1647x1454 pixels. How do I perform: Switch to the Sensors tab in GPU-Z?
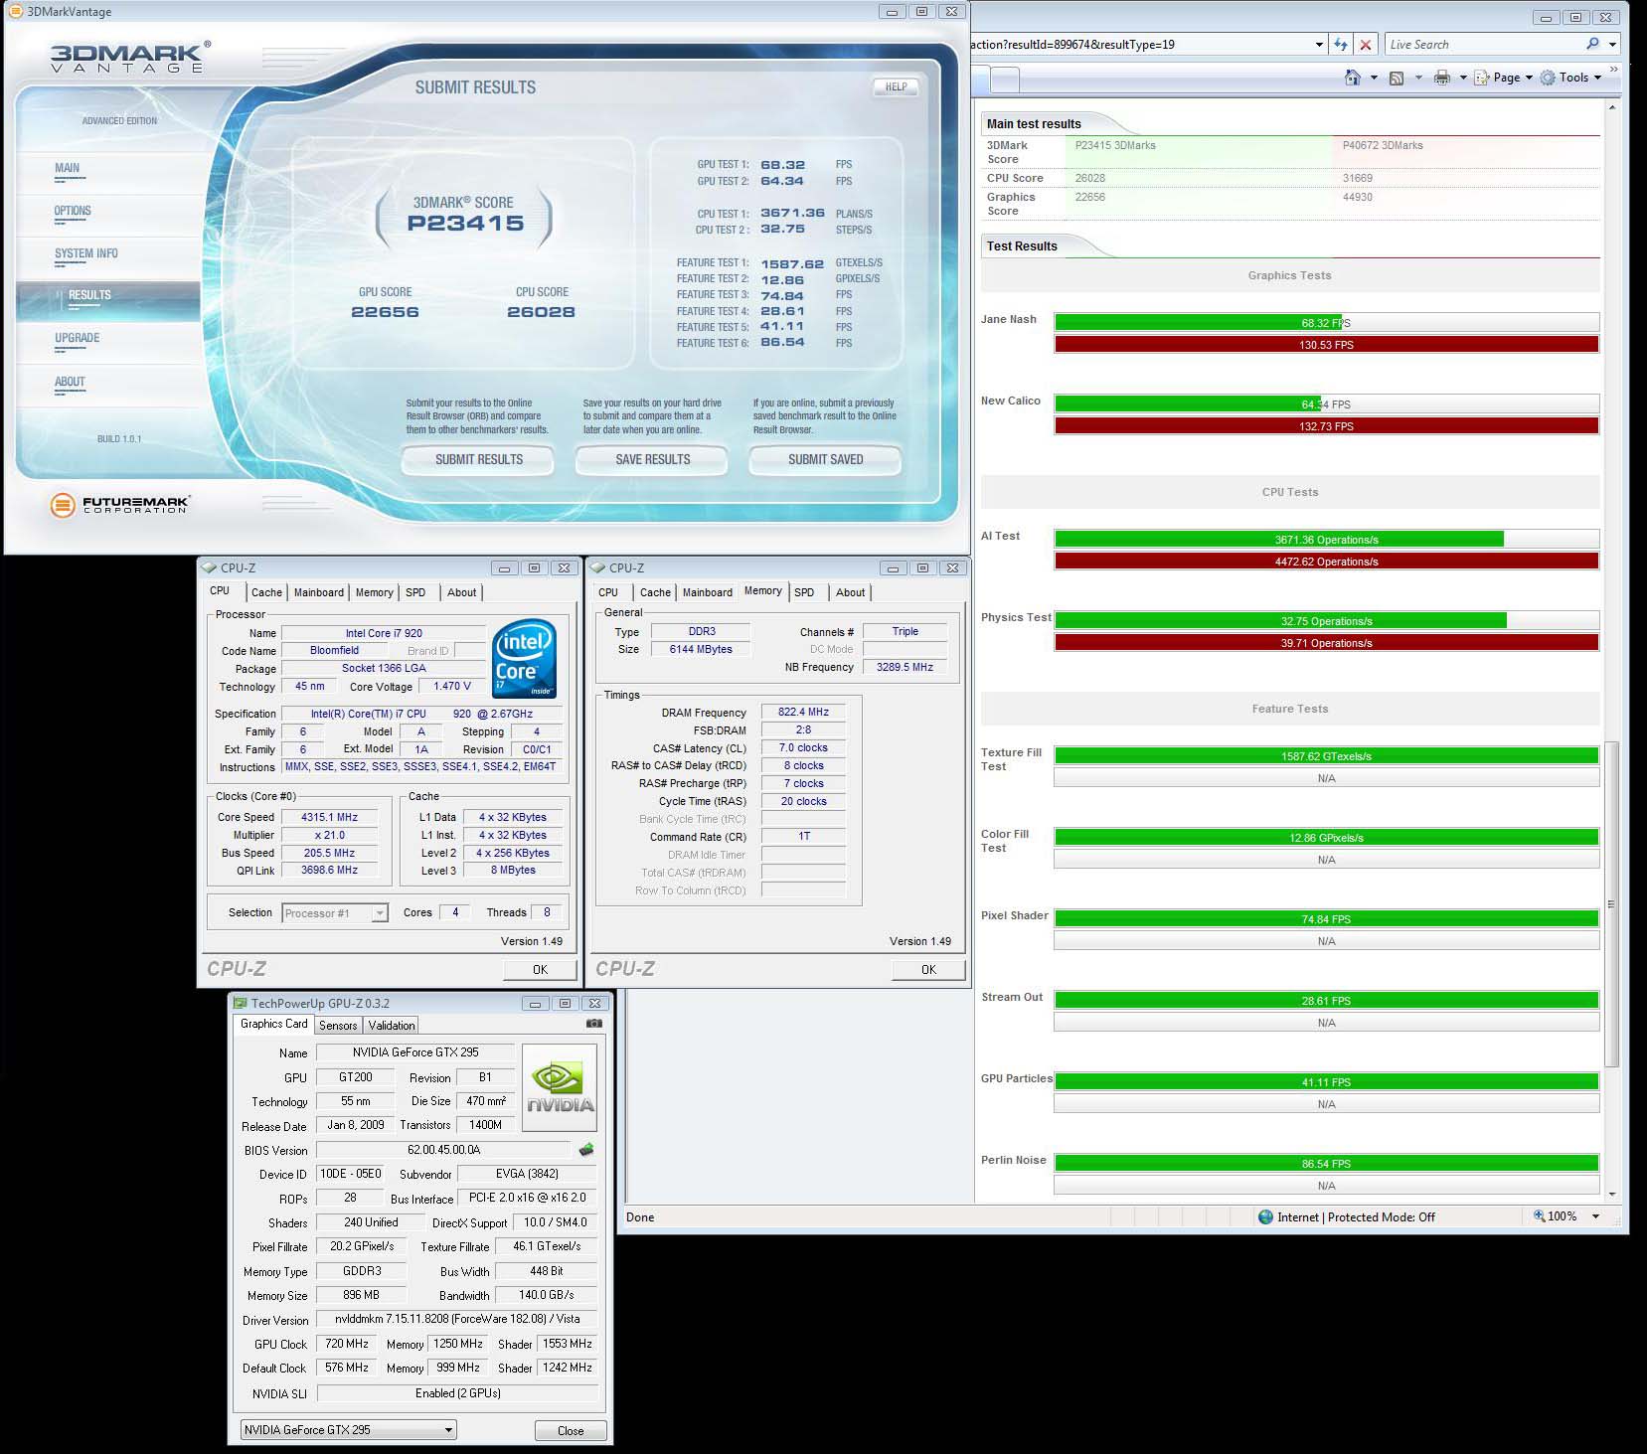coord(338,1026)
